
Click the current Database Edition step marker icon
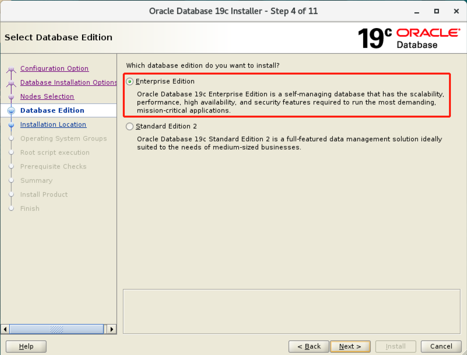point(12,111)
